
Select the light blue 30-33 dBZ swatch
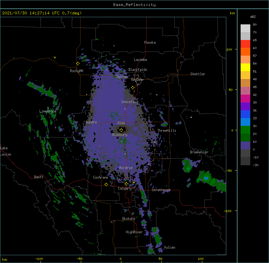(245, 122)
